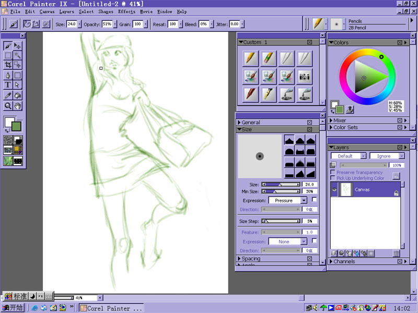
Task: Open the Effects menu
Action: pyautogui.click(x=126, y=11)
